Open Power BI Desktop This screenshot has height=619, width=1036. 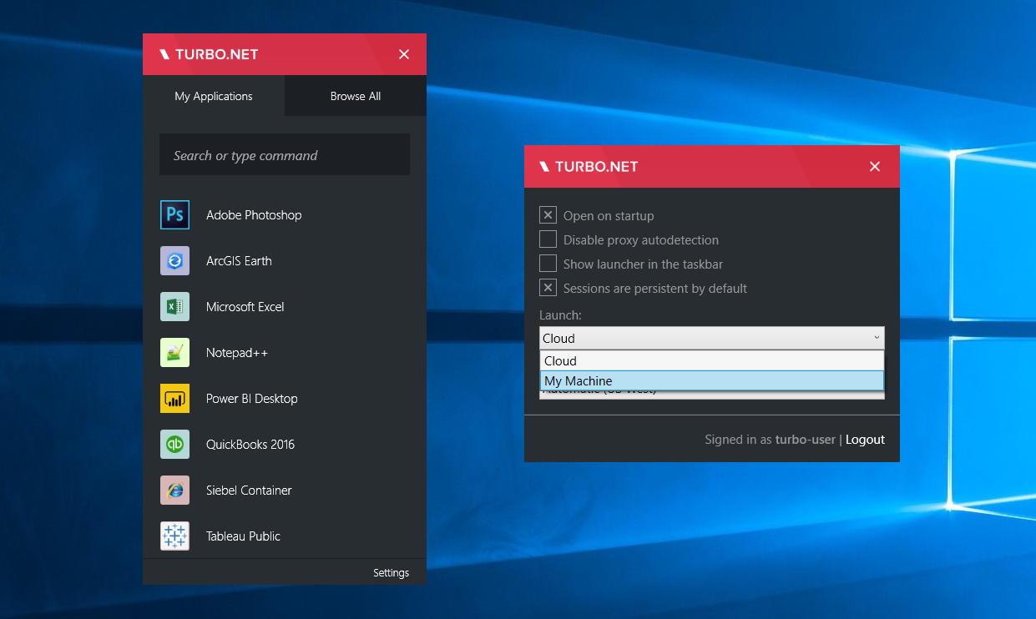click(251, 398)
